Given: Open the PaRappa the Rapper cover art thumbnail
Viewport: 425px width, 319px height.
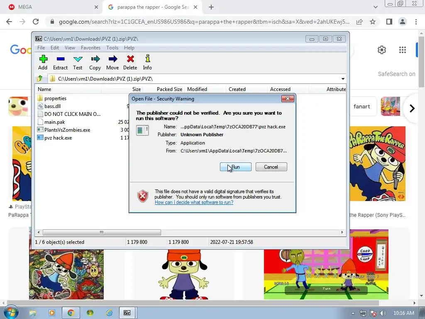Looking at the screenshot, I should pos(377,164).
